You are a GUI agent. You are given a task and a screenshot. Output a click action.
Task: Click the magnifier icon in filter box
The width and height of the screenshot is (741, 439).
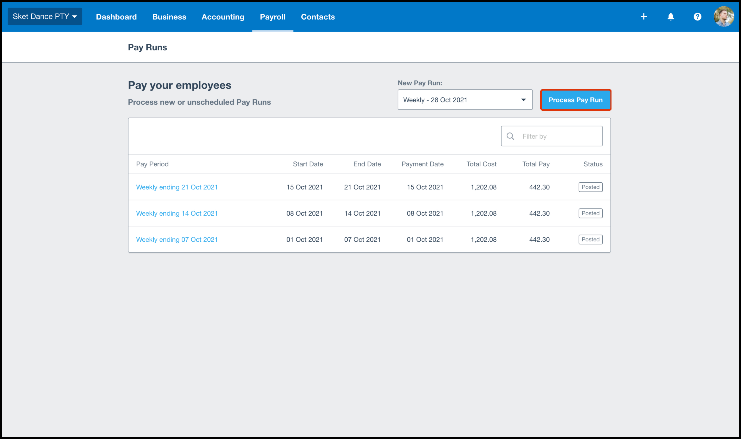[x=510, y=136]
